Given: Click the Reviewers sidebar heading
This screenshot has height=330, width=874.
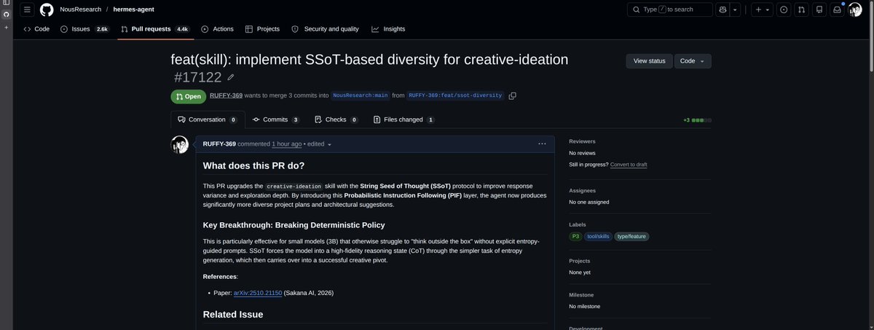Looking at the screenshot, I should click(x=582, y=141).
